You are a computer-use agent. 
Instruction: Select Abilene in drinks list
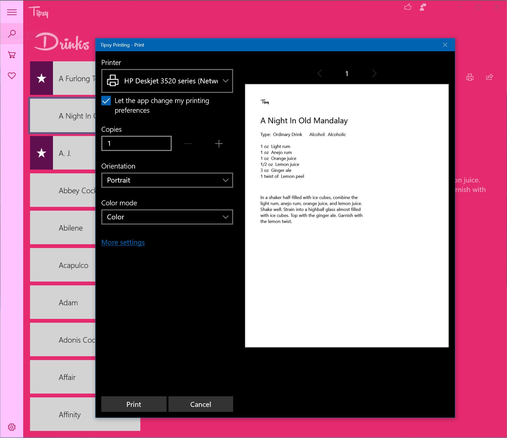tap(63, 228)
